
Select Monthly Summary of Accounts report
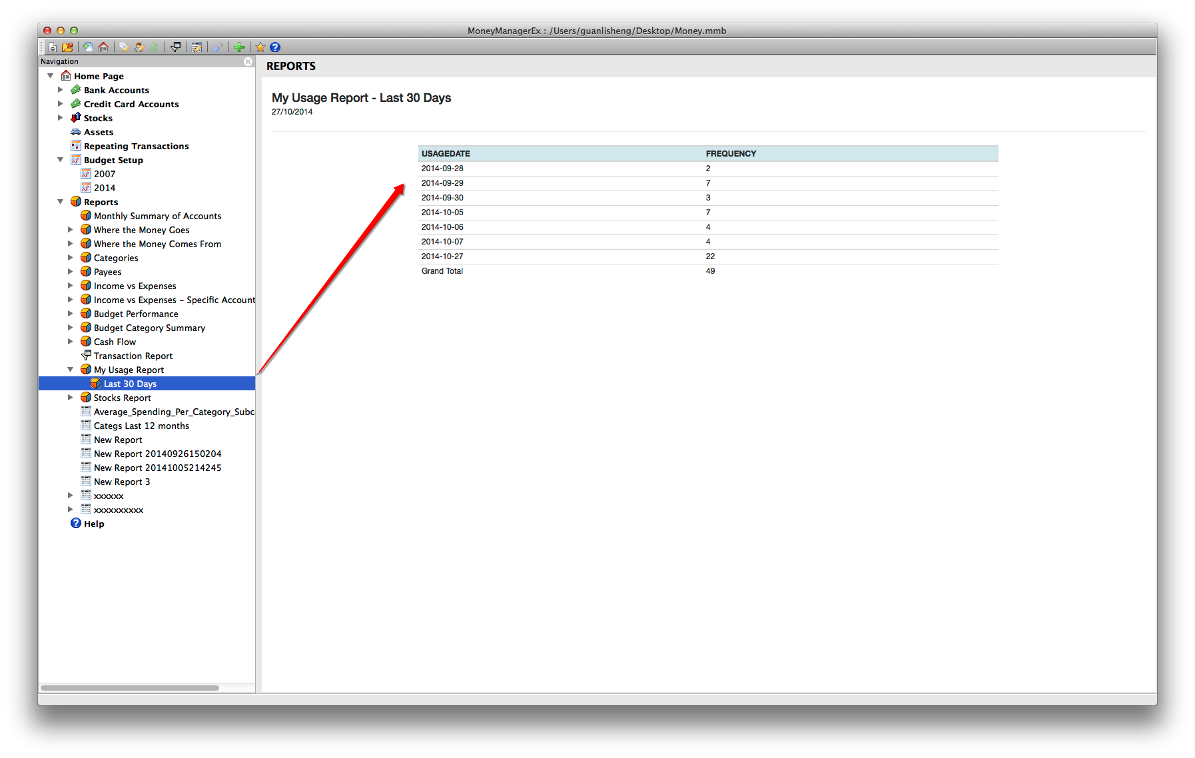click(x=157, y=216)
